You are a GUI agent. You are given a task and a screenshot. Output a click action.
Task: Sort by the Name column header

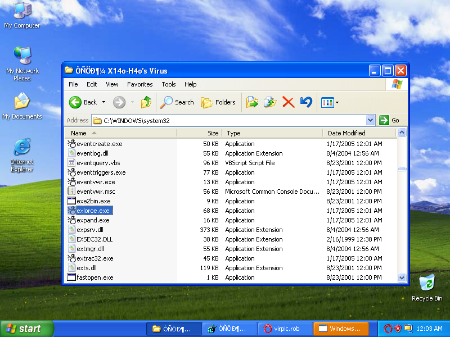point(120,133)
